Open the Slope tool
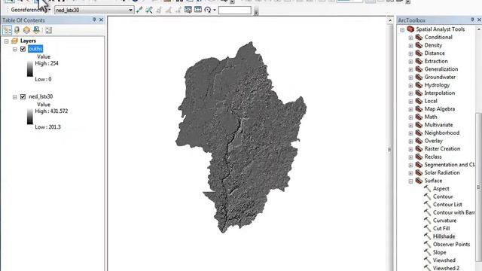Screen dimensions: 482x271 [439, 252]
